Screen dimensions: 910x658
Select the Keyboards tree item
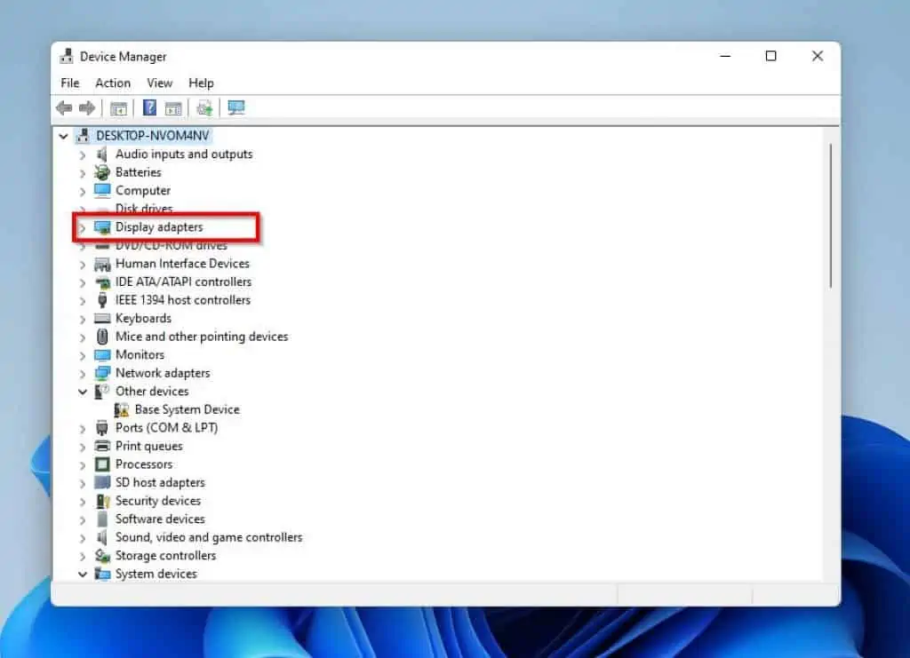tap(141, 318)
